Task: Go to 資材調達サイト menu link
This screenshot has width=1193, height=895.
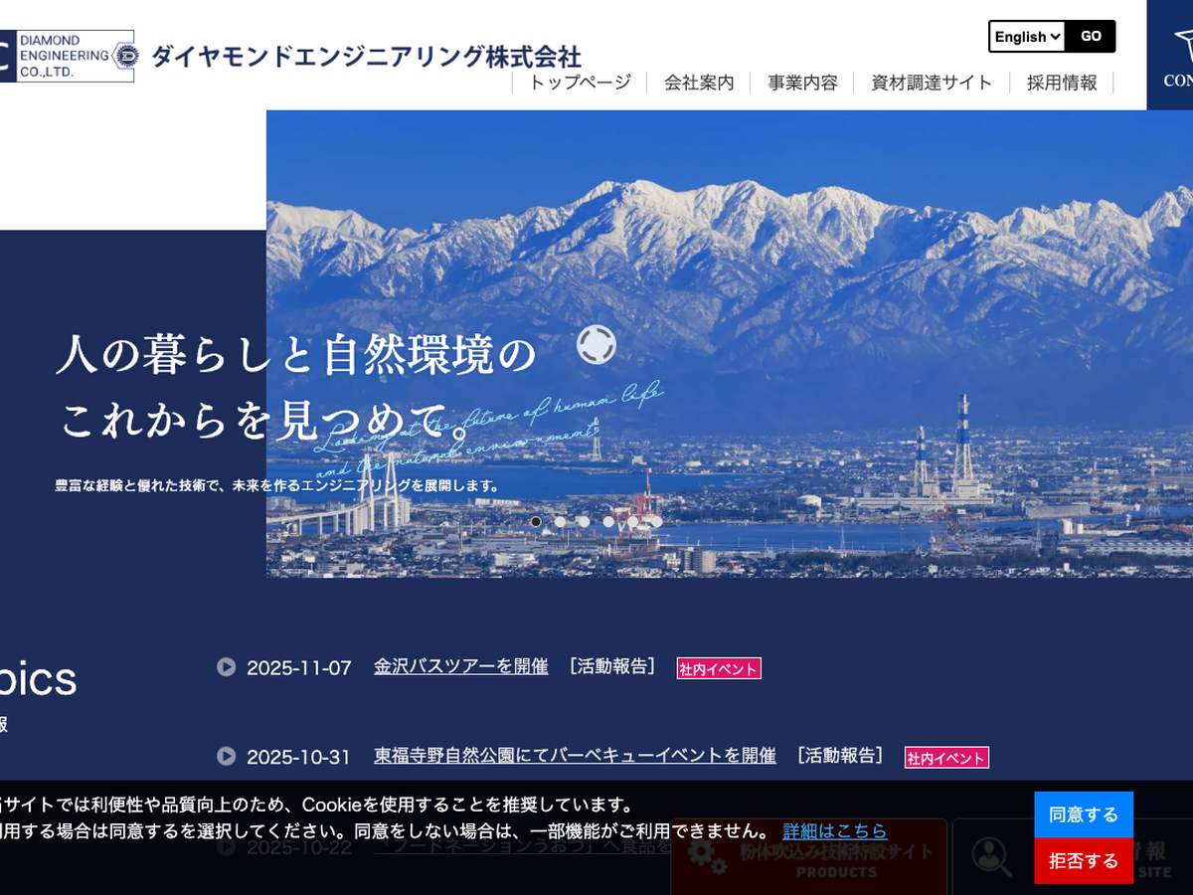Action: 932,83
